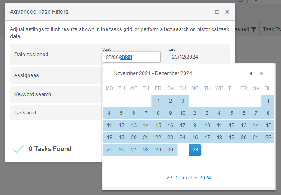Click the Start date input field
The image size is (281, 195).
pyautogui.click(x=131, y=57)
